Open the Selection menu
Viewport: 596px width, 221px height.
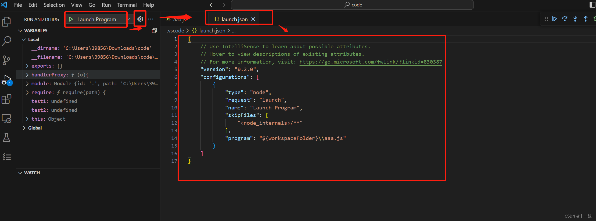point(54,5)
